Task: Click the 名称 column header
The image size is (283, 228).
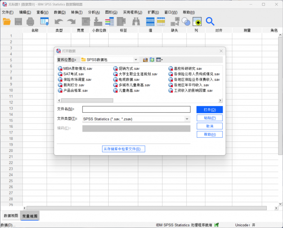Action: pos(35,30)
